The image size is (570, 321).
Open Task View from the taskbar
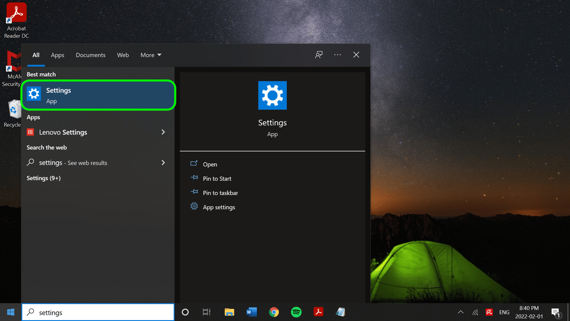coord(206,312)
